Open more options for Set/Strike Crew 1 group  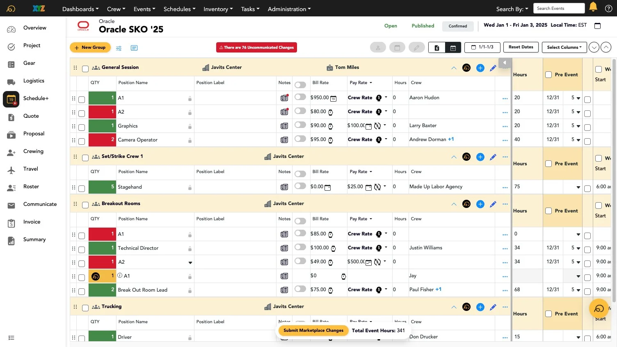pyautogui.click(x=505, y=157)
